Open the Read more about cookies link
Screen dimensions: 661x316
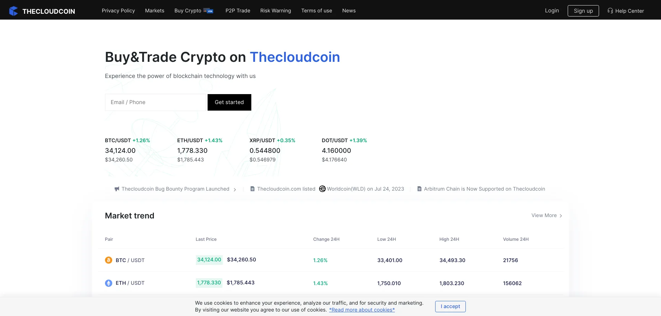click(362, 310)
